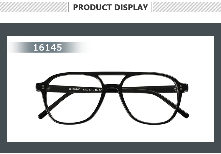Image resolution: width=221 pixels, height=154 pixels.
Task: Click the striped banner right of the heading
Action: (x=187, y=7)
